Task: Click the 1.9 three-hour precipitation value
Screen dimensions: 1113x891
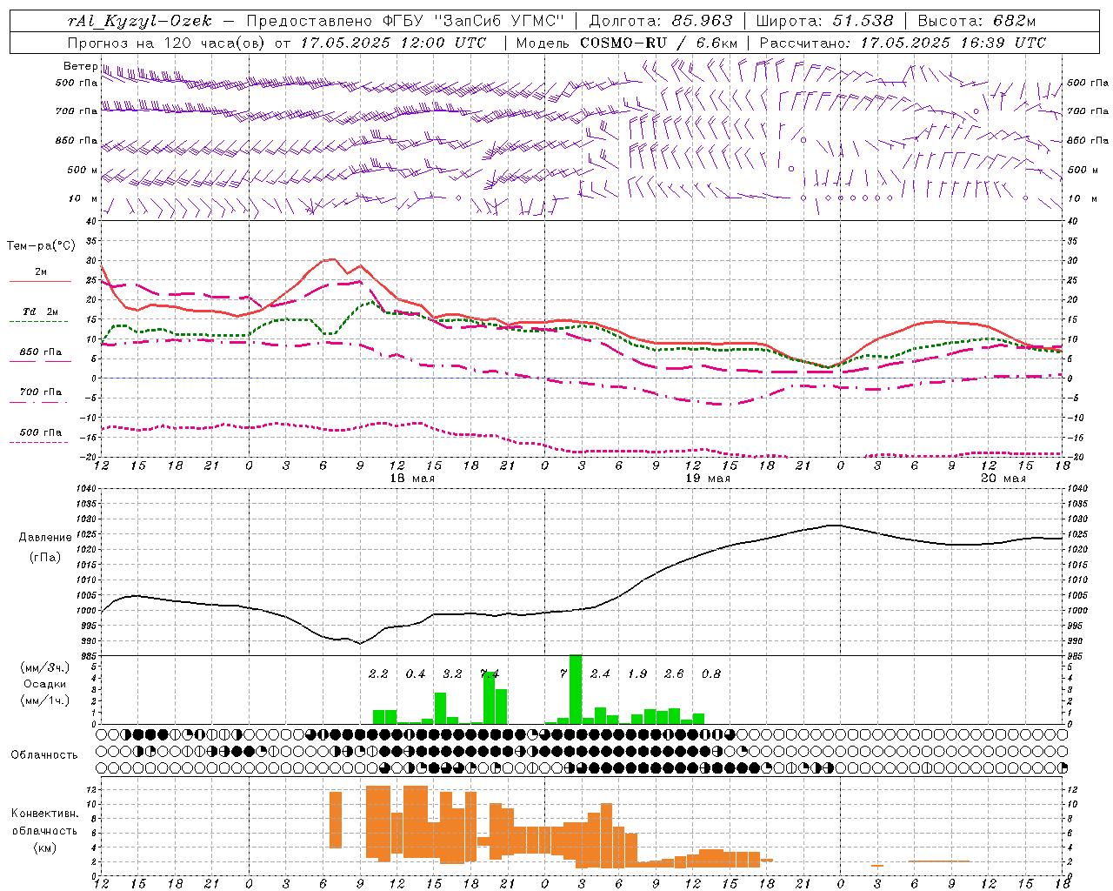Action: point(637,673)
